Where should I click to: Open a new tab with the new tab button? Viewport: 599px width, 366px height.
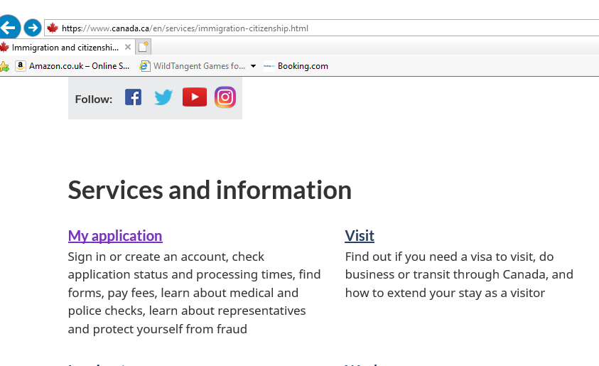[x=144, y=47]
